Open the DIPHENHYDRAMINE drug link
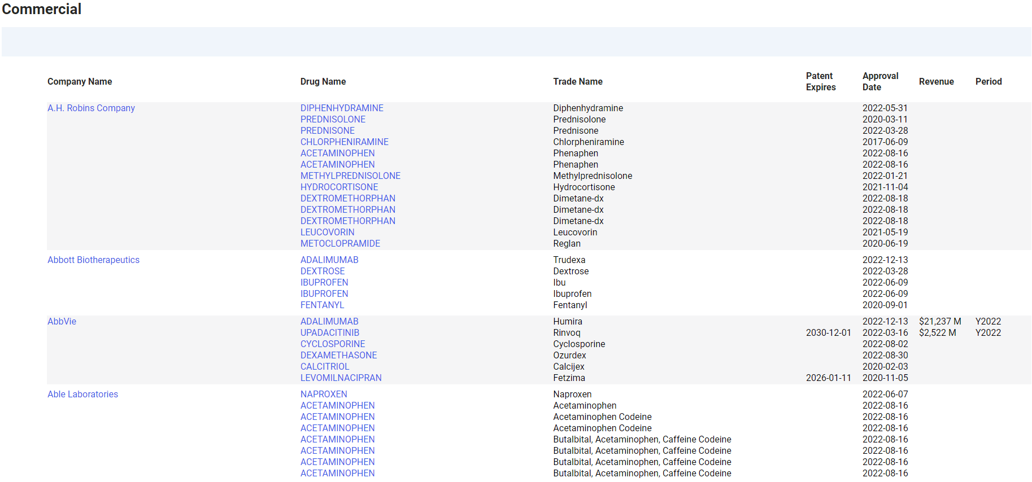Viewport: 1032px width, 482px height. point(342,108)
